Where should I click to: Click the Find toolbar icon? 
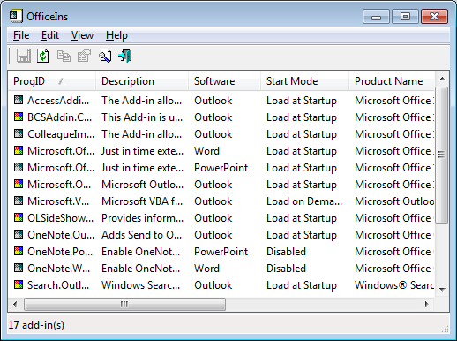pyautogui.click(x=105, y=56)
